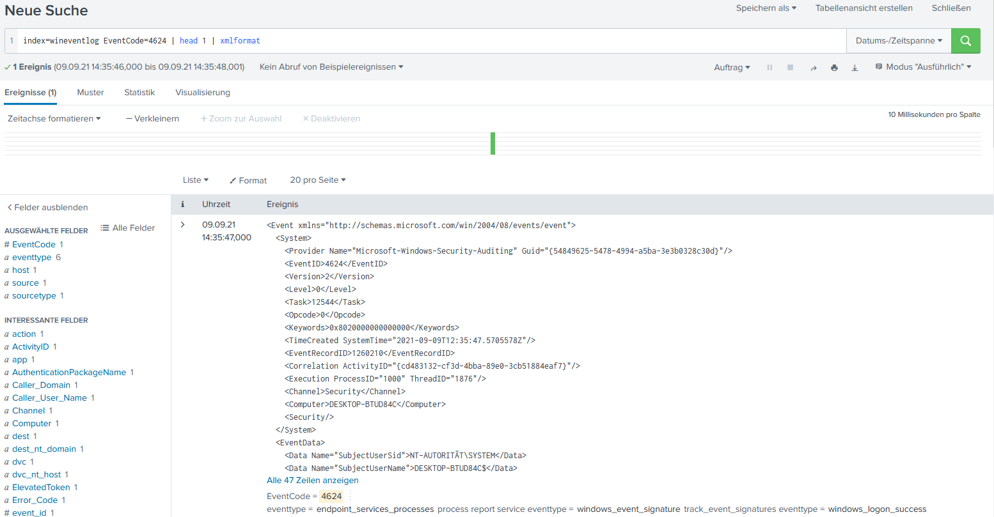Select the app field
The height and width of the screenshot is (517, 994).
(x=20, y=360)
